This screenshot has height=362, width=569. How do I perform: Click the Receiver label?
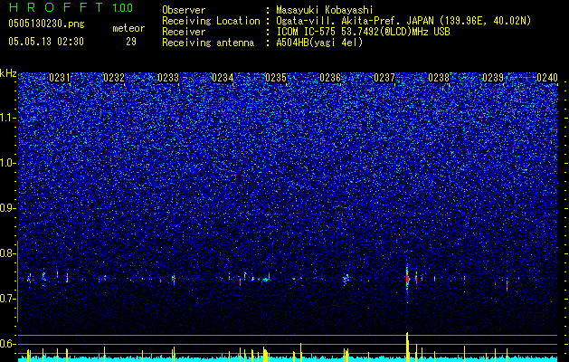coord(184,32)
